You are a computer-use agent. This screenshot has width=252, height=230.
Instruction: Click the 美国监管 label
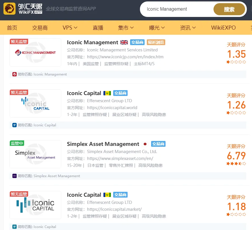coord(91,64)
